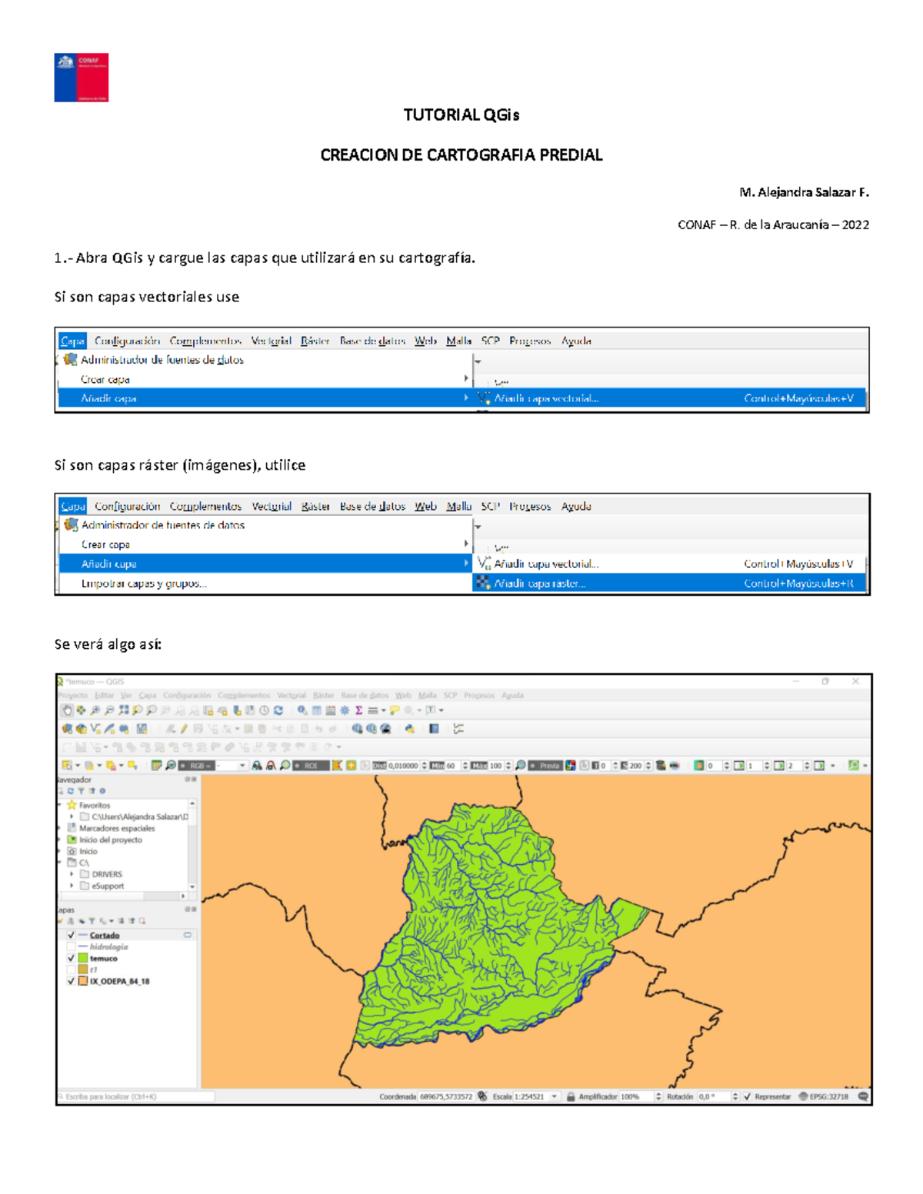Toggle the SCP Previa preview button
The width and height of the screenshot is (923, 1194).
546,766
